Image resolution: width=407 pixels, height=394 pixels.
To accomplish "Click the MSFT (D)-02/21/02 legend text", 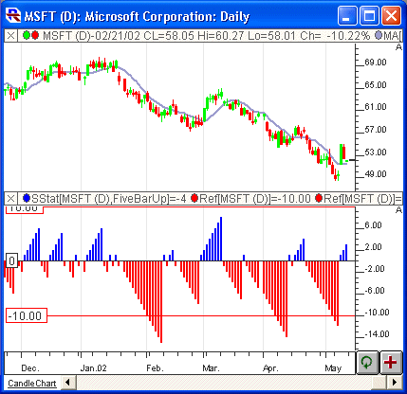I will pyautogui.click(x=91, y=36).
